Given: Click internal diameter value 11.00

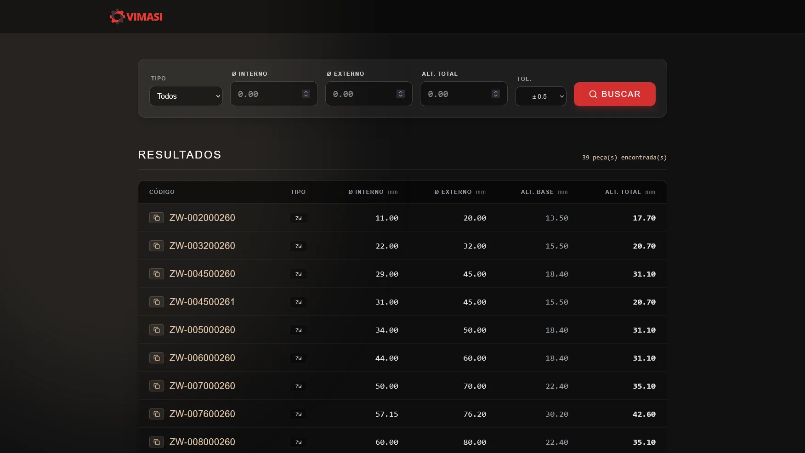Looking at the screenshot, I should pos(387,218).
